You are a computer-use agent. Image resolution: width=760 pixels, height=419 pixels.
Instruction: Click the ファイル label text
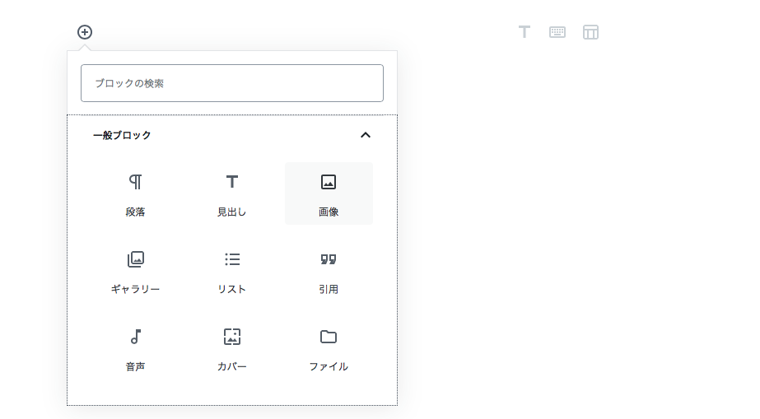click(x=329, y=366)
